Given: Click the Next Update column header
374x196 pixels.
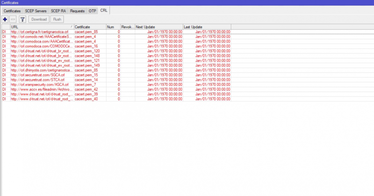Looking at the screenshot, I should click(158, 27).
